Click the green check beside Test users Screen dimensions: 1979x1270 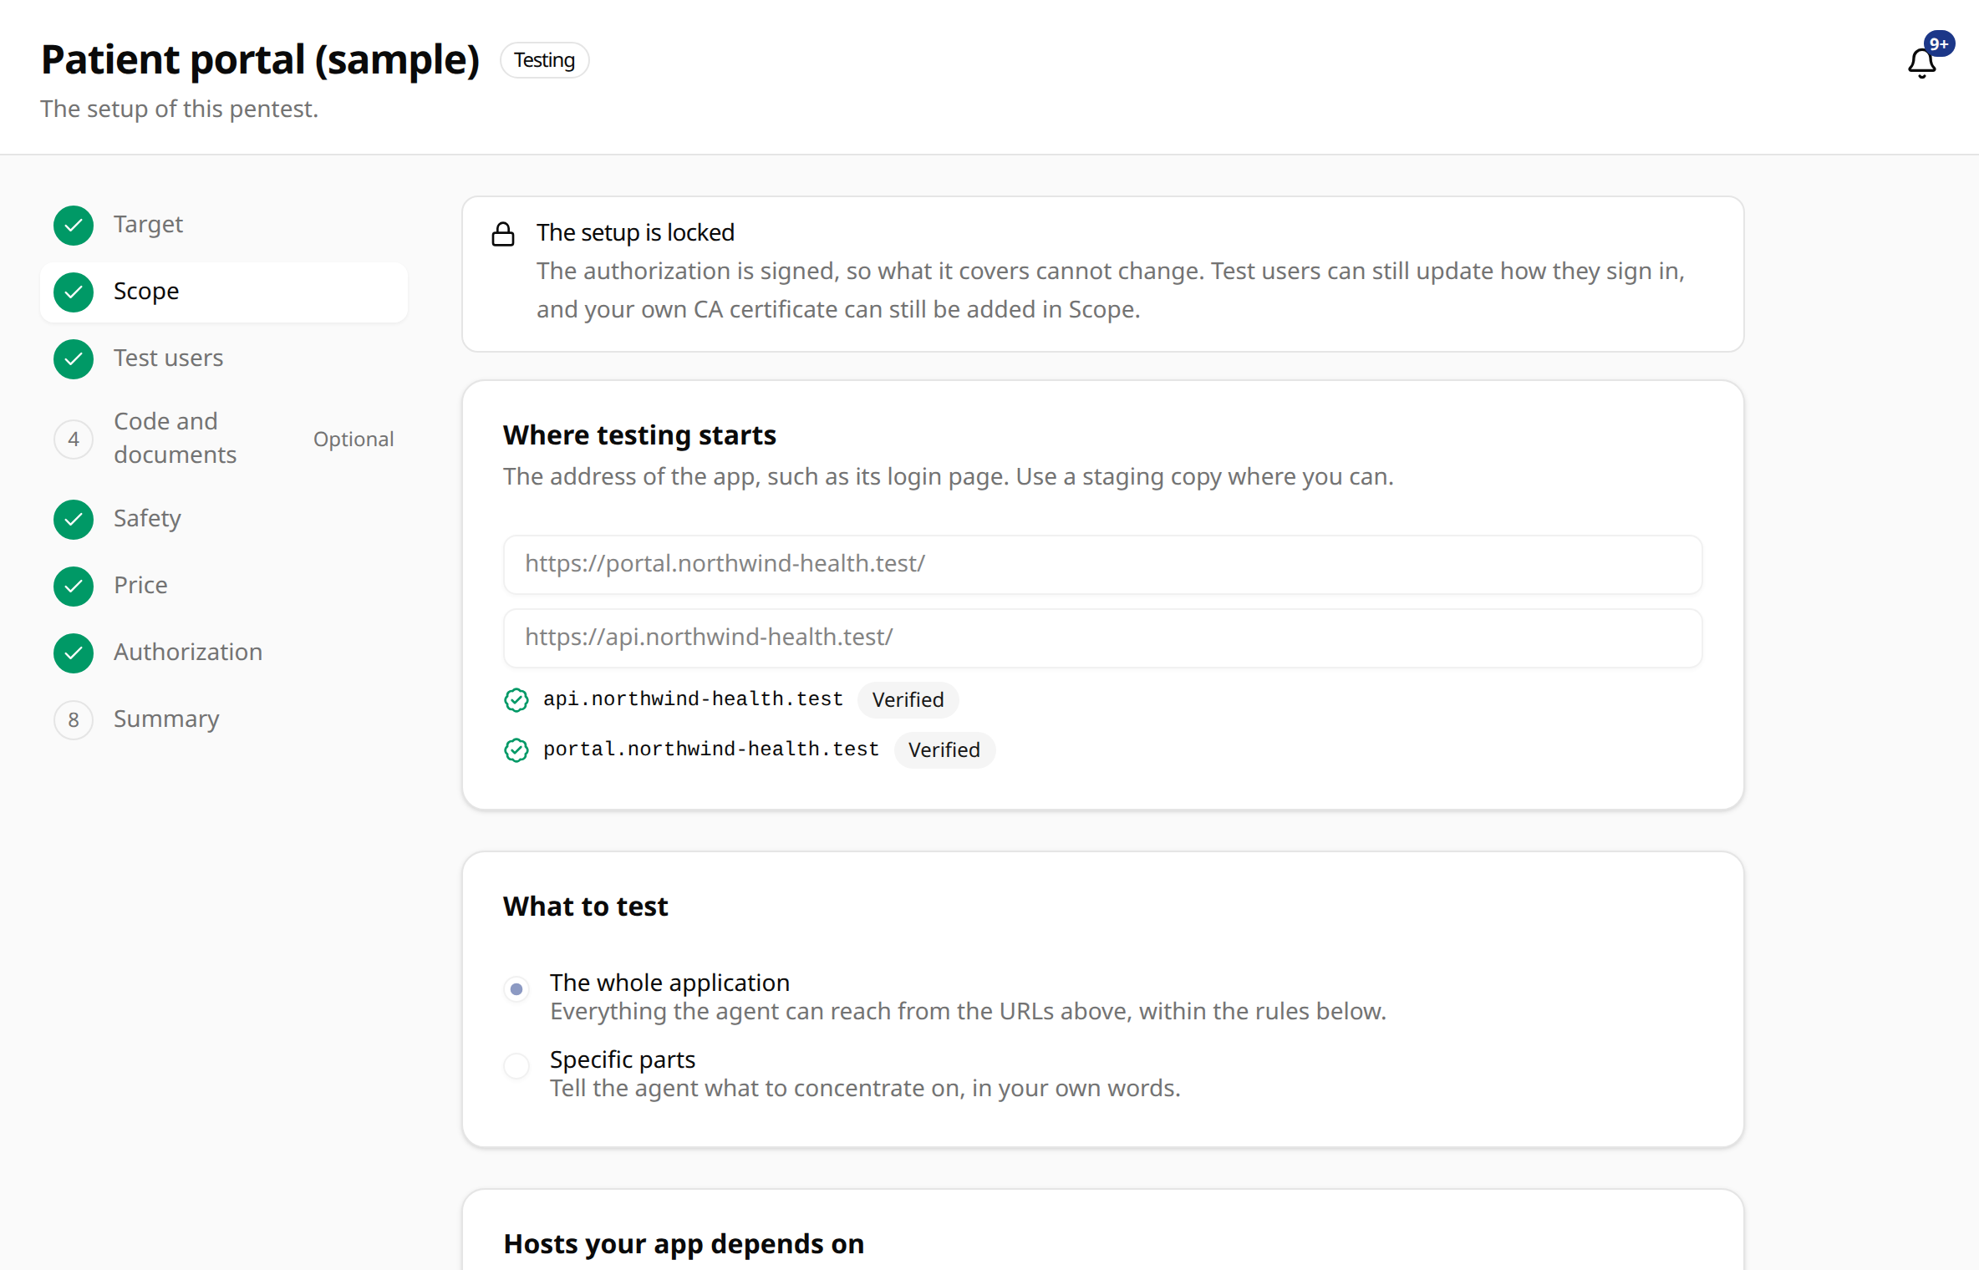74,358
